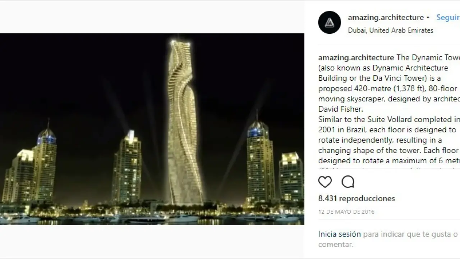Open the 12 DE MAYO DE 2016 timestamp
The width and height of the screenshot is (460, 259).
tap(346, 212)
